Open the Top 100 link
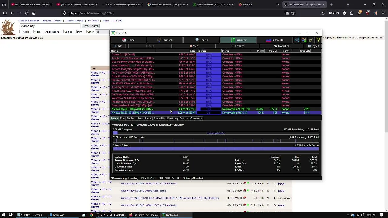 [118, 21]
